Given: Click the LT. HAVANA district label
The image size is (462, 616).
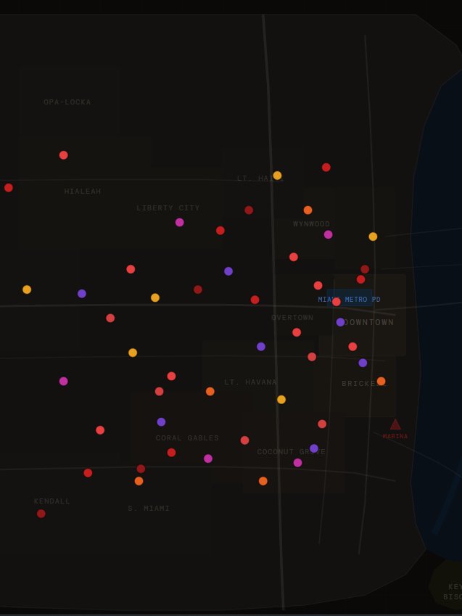Looking at the screenshot, I should pos(251,382).
